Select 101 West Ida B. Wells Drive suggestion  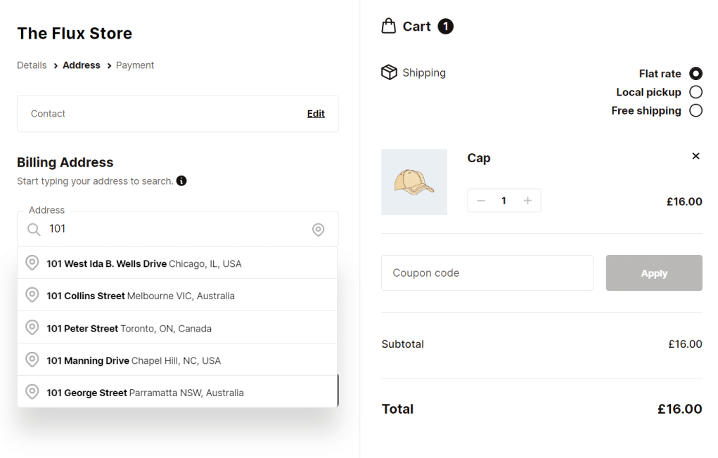pyautogui.click(x=144, y=263)
